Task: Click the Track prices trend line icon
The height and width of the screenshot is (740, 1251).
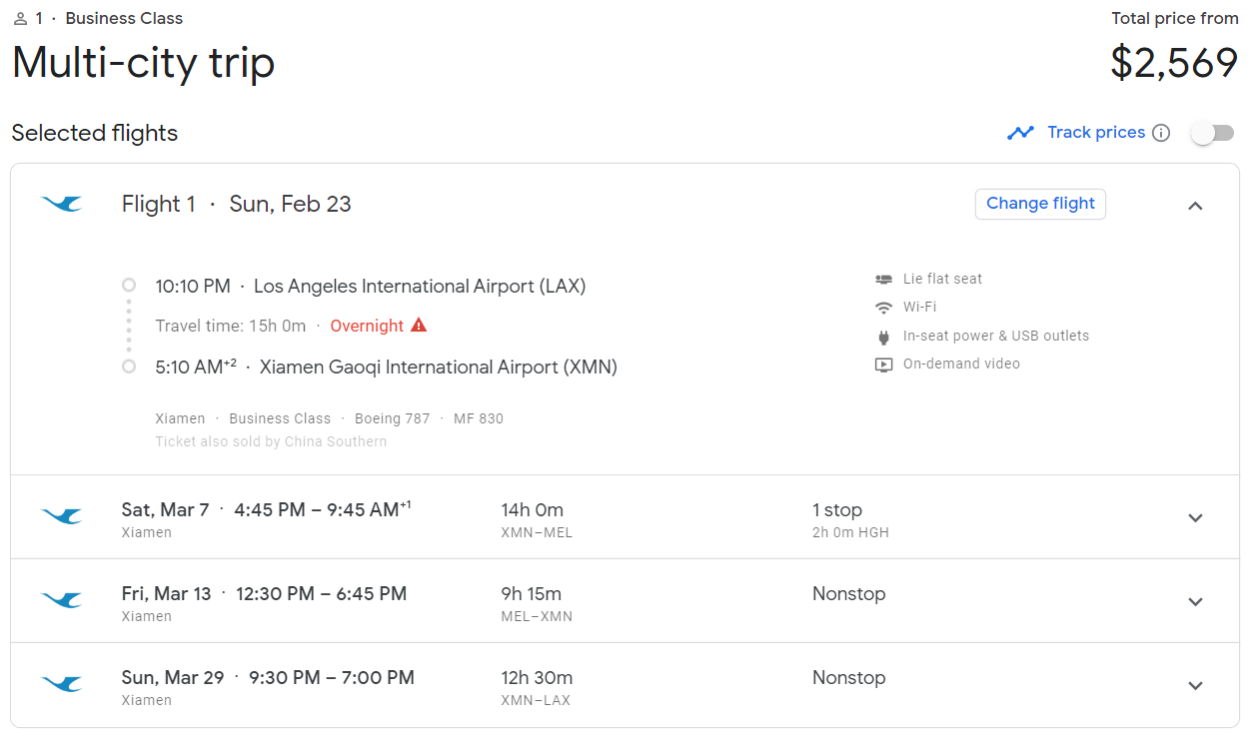Action: [x=1020, y=133]
